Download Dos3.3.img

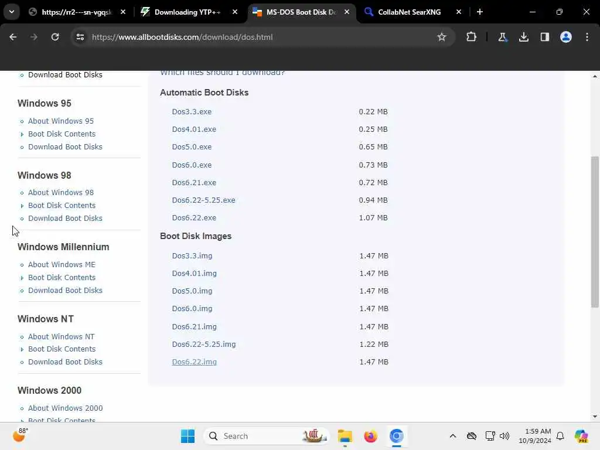[192, 255]
